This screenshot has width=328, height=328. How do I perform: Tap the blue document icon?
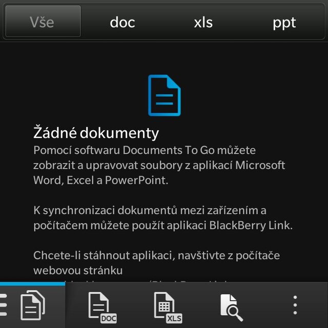[165, 95]
